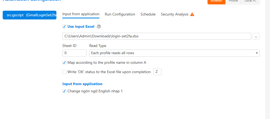Image resolution: width=270 pixels, height=119 pixels.
Task: Choose the Browser platform button
Action: point(216,1)
